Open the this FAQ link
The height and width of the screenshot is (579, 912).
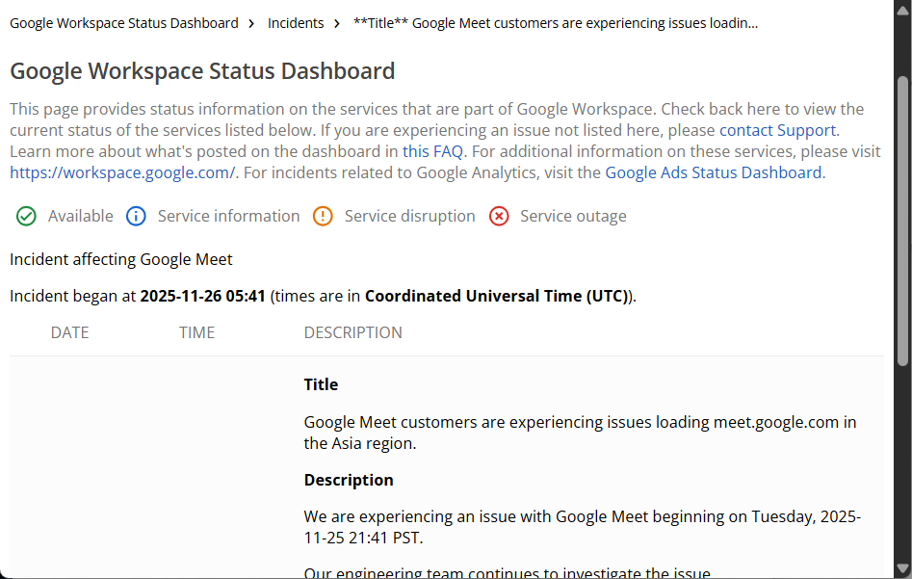(432, 151)
